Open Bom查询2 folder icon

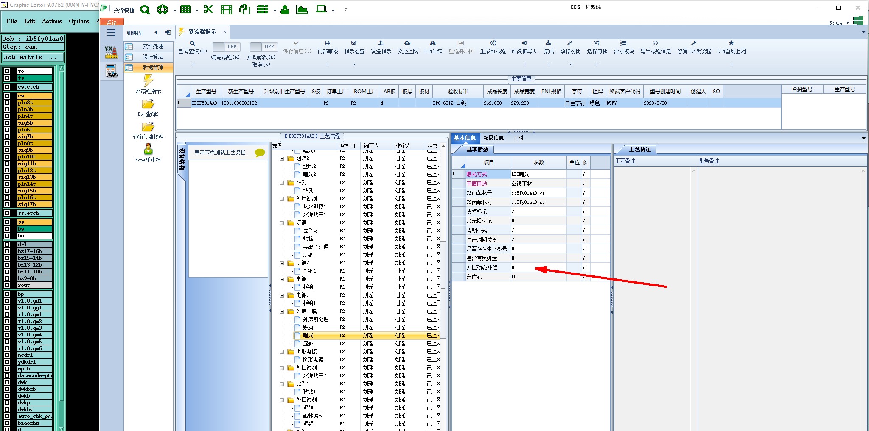pyautogui.click(x=148, y=107)
